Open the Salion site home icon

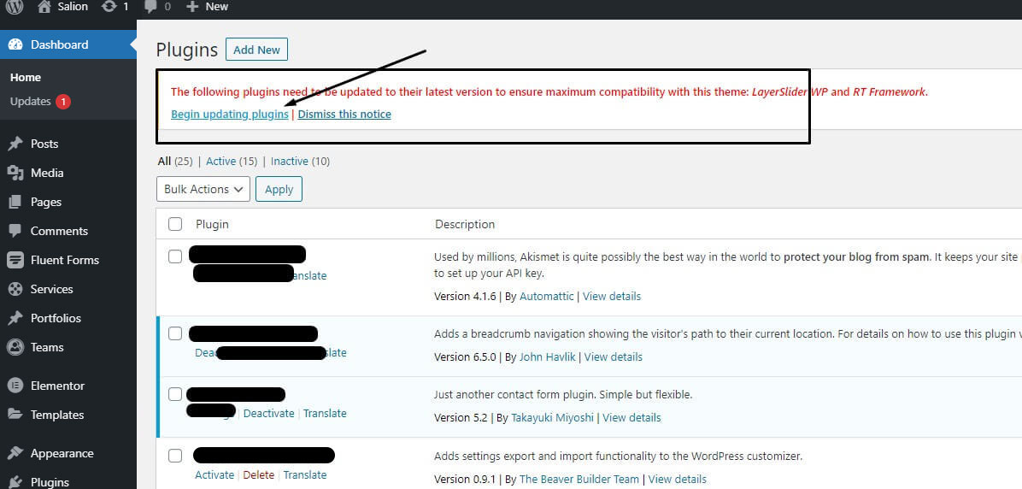tap(44, 7)
